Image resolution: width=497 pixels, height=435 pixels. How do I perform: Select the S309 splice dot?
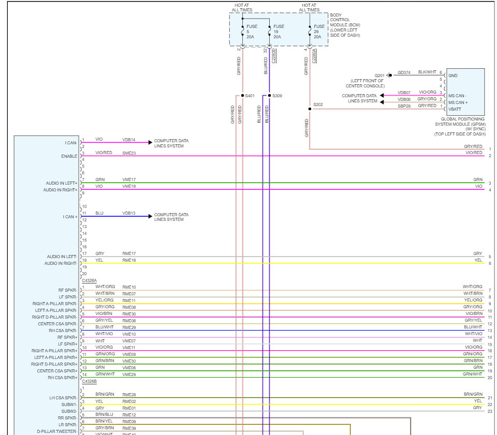click(x=269, y=95)
